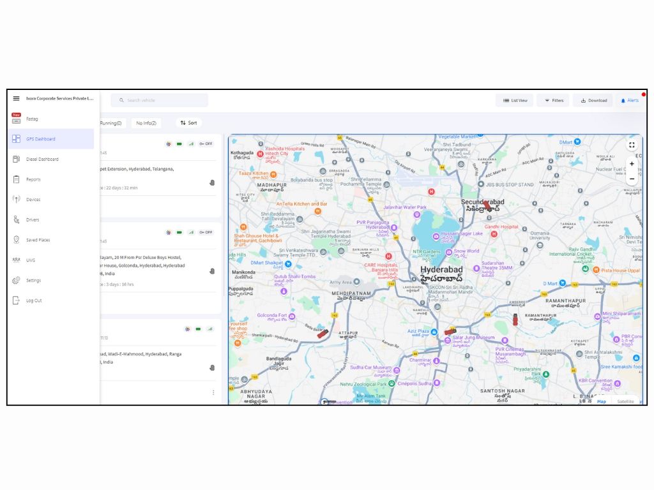Click the Golconda Fort marker on map

[292, 316]
